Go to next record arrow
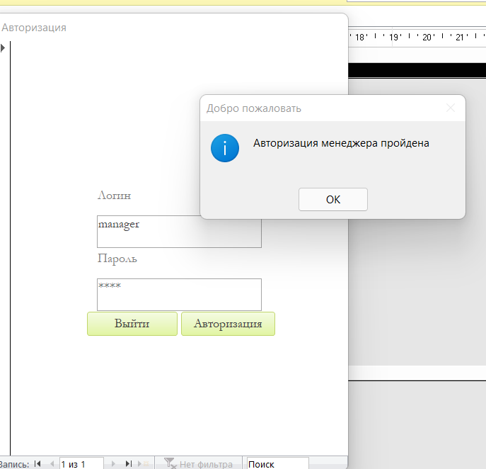The height and width of the screenshot is (469, 486). [113, 464]
